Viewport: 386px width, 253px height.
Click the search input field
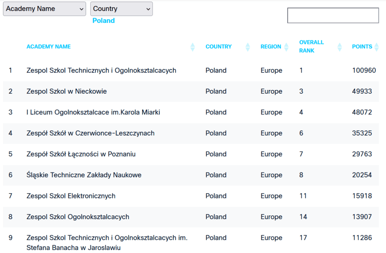[333, 15]
